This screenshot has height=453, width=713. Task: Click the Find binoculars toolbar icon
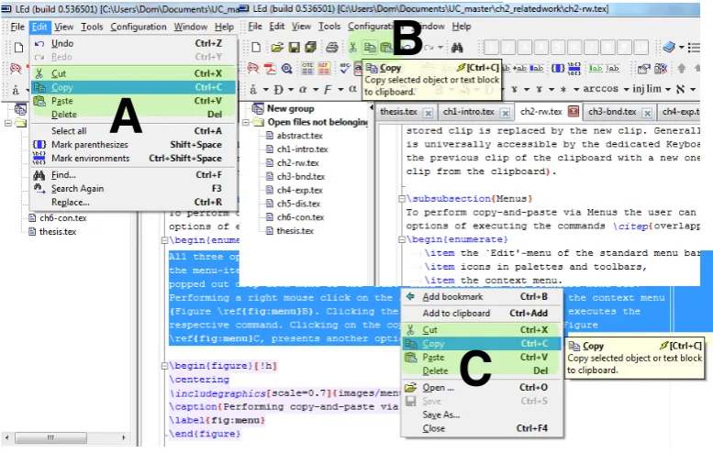coord(457,48)
